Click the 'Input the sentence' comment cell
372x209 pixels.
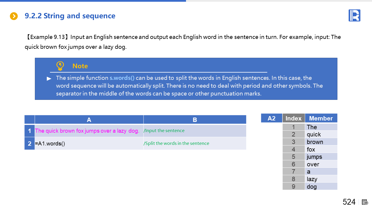194,131
